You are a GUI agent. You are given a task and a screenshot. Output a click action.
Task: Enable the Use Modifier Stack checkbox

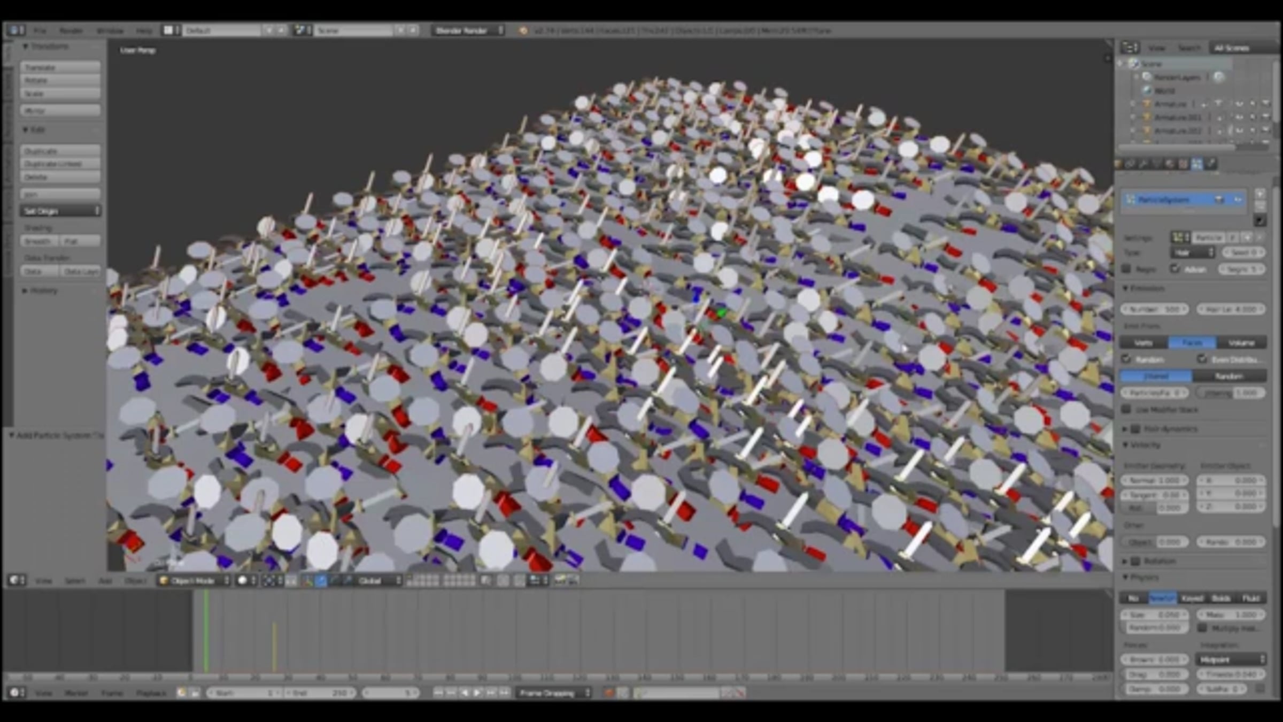[1127, 409]
